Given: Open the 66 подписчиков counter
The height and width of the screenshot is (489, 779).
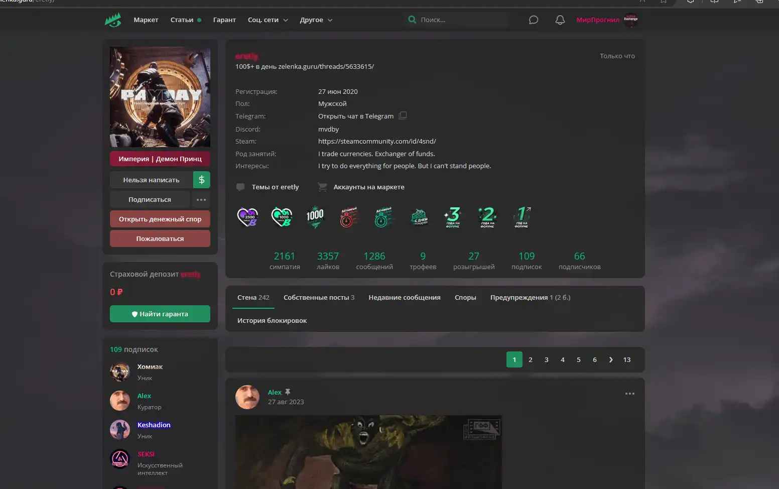Looking at the screenshot, I should (x=580, y=261).
